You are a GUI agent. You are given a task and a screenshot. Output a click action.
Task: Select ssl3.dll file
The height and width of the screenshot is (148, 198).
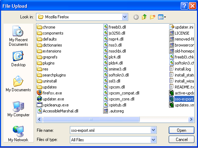click(x=112, y=81)
